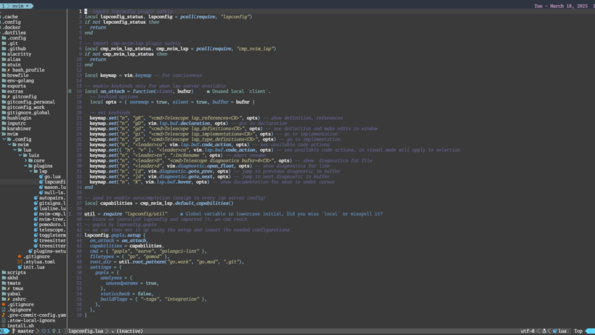Click line number 43 in the gutter
The width and height of the screenshot is (595, 335).
pos(79,235)
